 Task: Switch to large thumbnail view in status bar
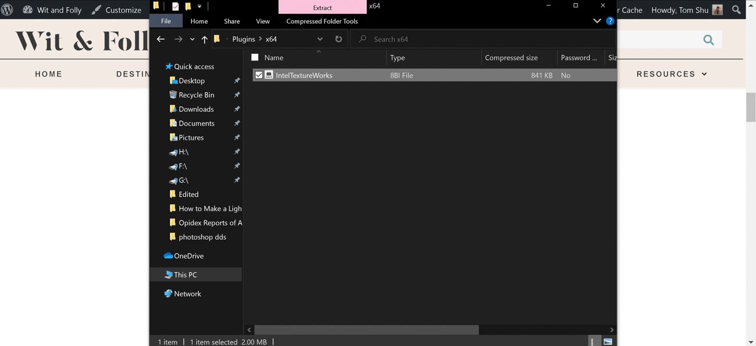[x=608, y=341]
